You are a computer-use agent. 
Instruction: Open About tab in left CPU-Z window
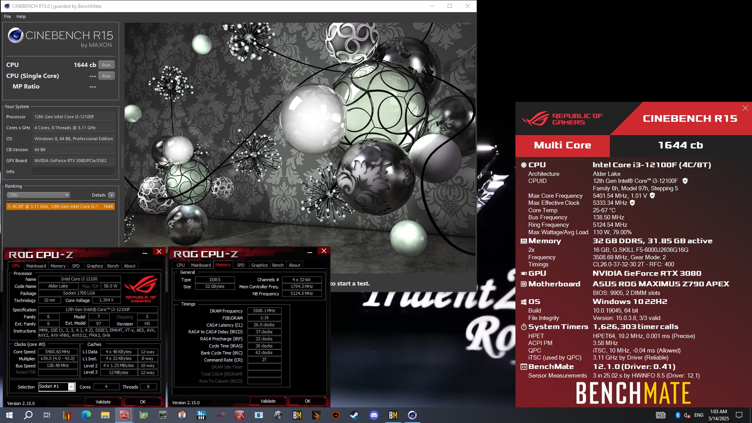130,266
